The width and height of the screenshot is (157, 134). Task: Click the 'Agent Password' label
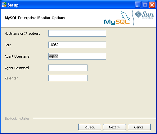coord(16,68)
